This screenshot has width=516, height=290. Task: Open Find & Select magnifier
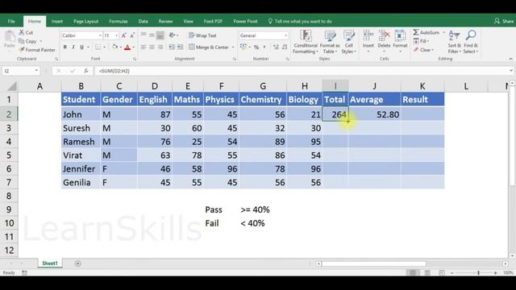click(471, 42)
